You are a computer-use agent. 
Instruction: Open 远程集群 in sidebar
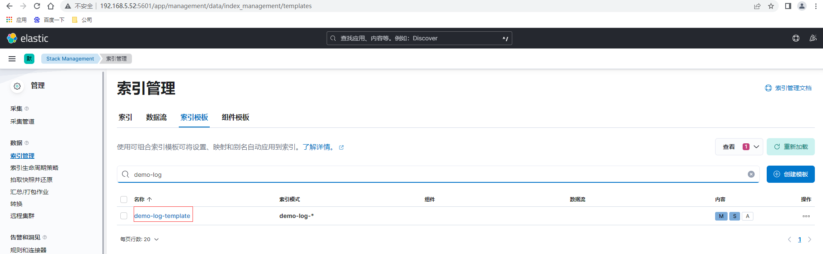[22, 216]
